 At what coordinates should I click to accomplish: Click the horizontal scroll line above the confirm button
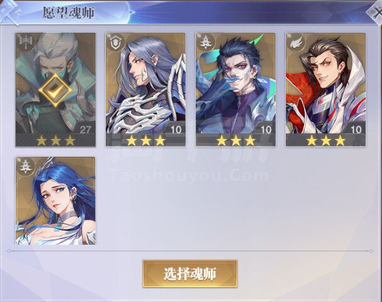(x=190, y=250)
